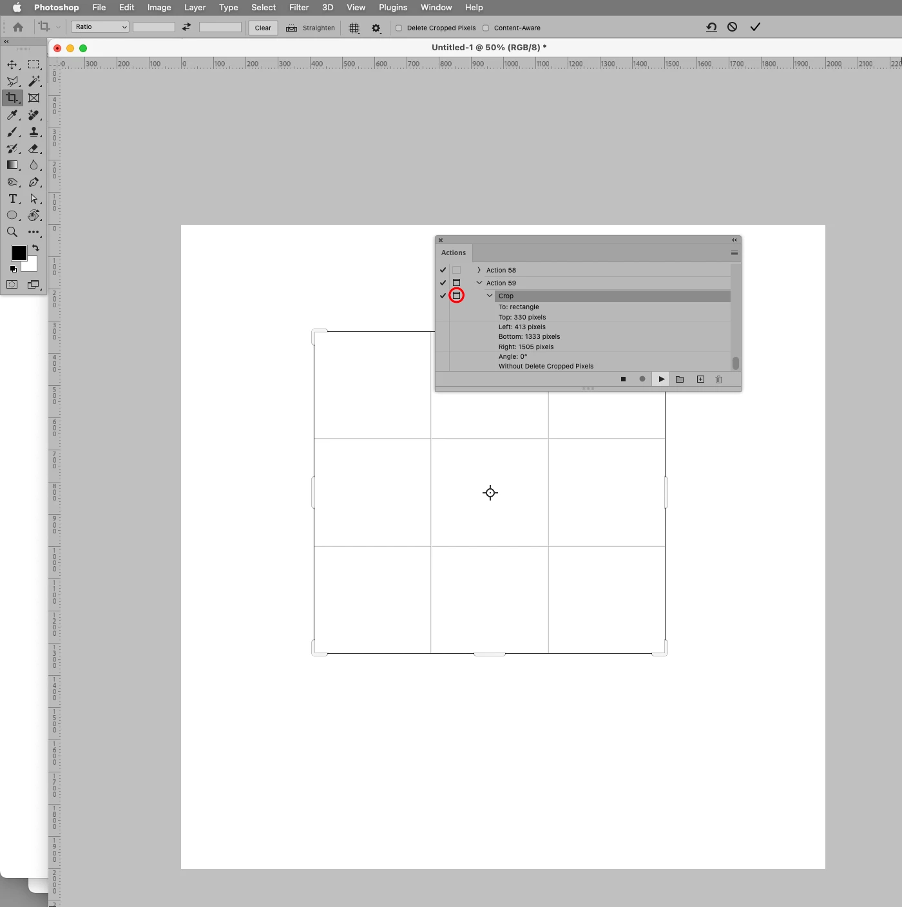Reset to default foreground and background colors

[13, 269]
